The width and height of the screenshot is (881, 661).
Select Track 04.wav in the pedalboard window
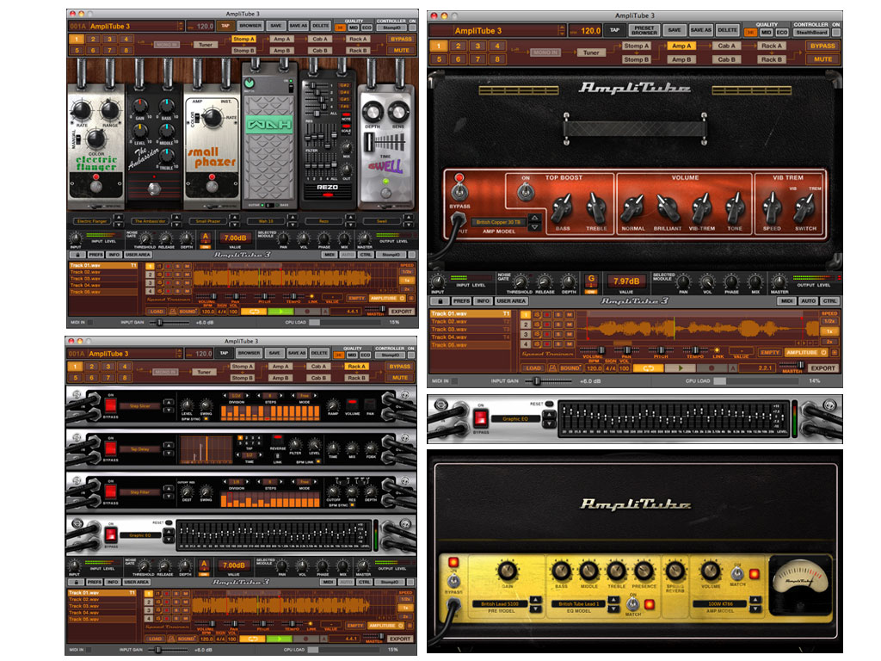[x=84, y=285]
